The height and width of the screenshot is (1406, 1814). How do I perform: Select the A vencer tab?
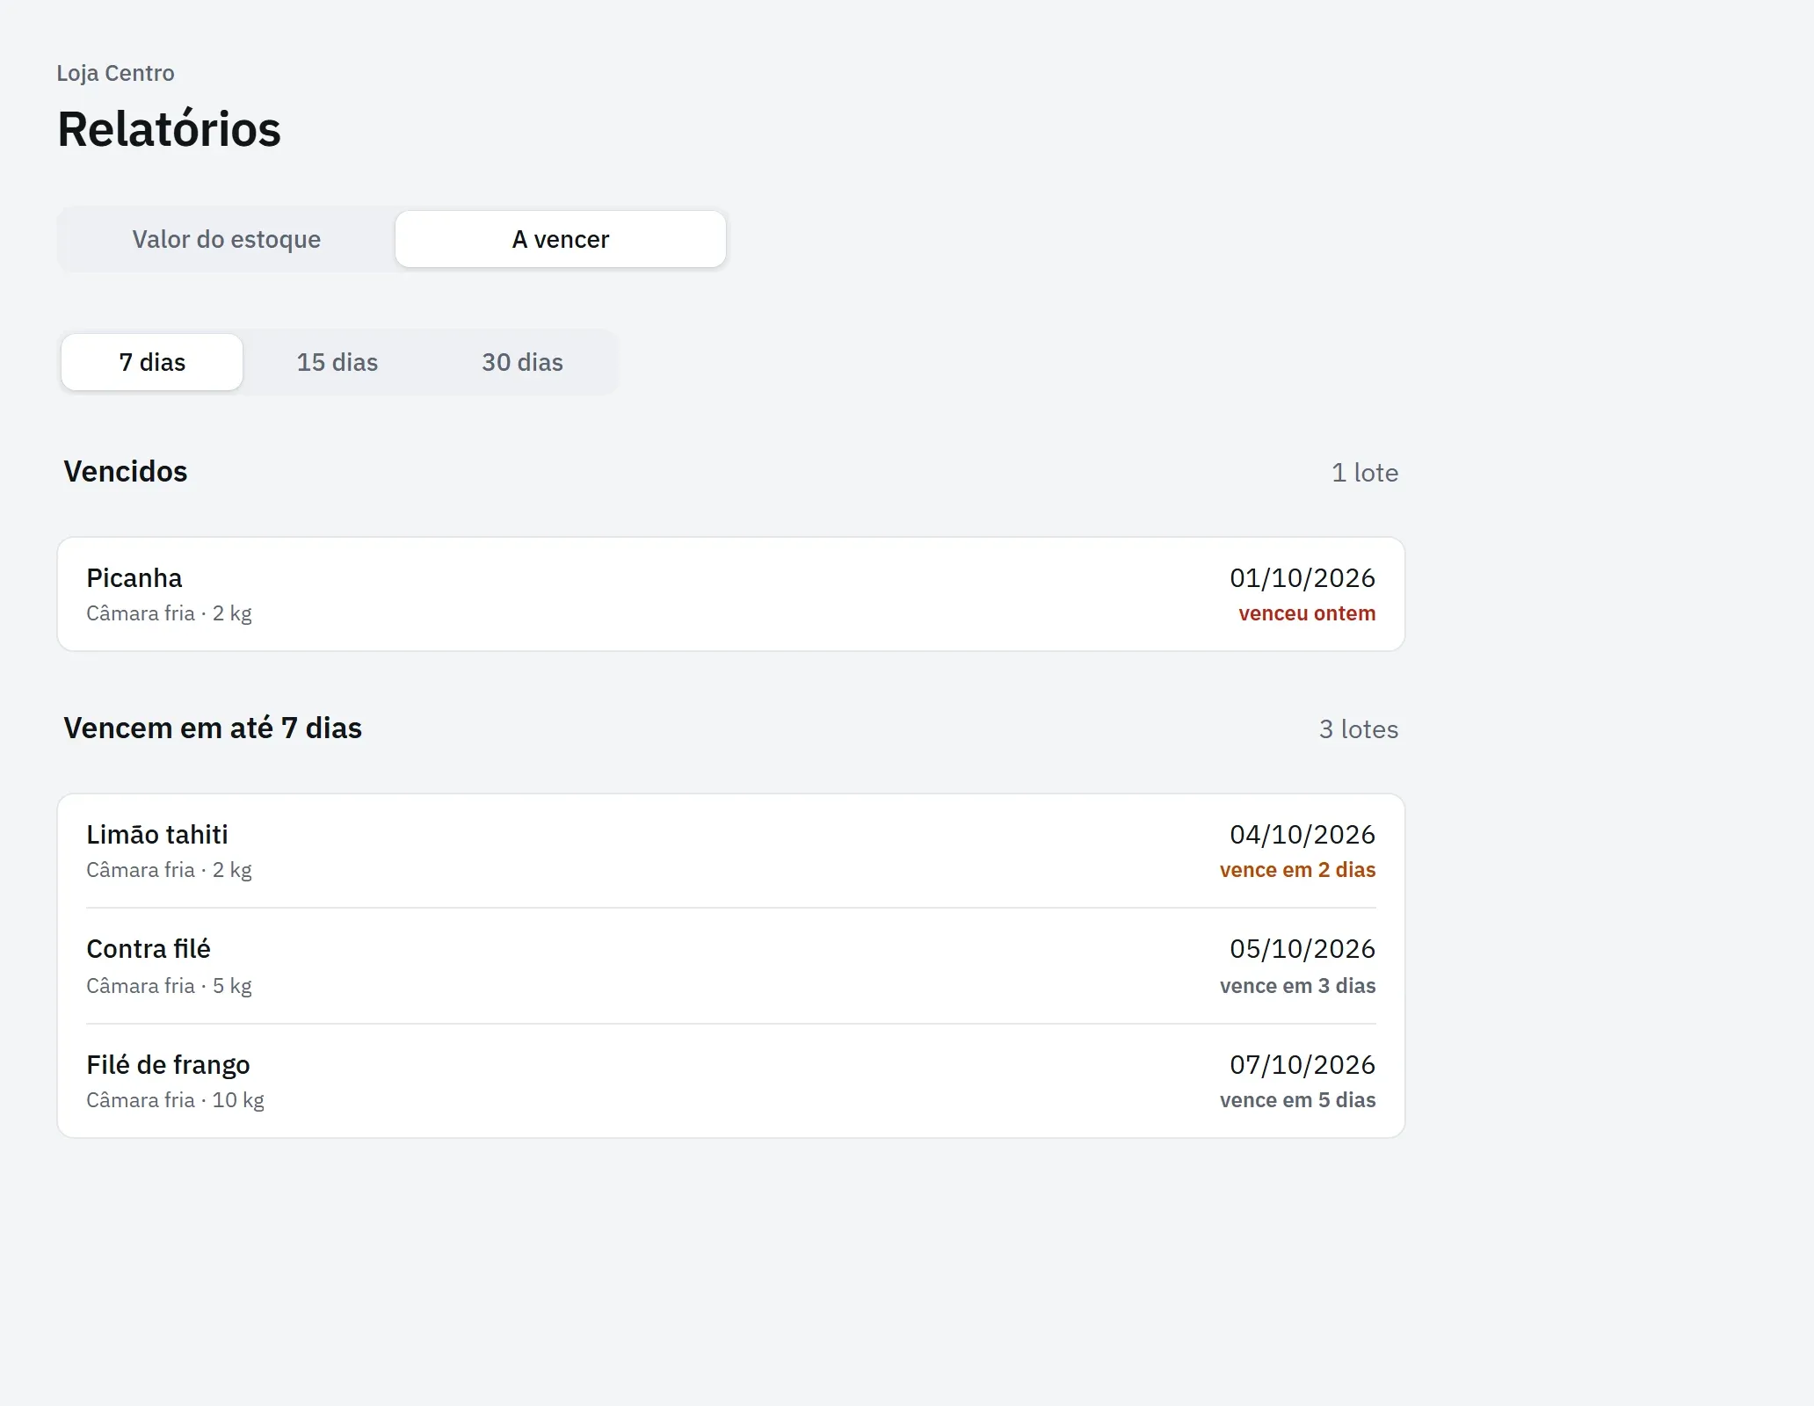[x=561, y=239]
